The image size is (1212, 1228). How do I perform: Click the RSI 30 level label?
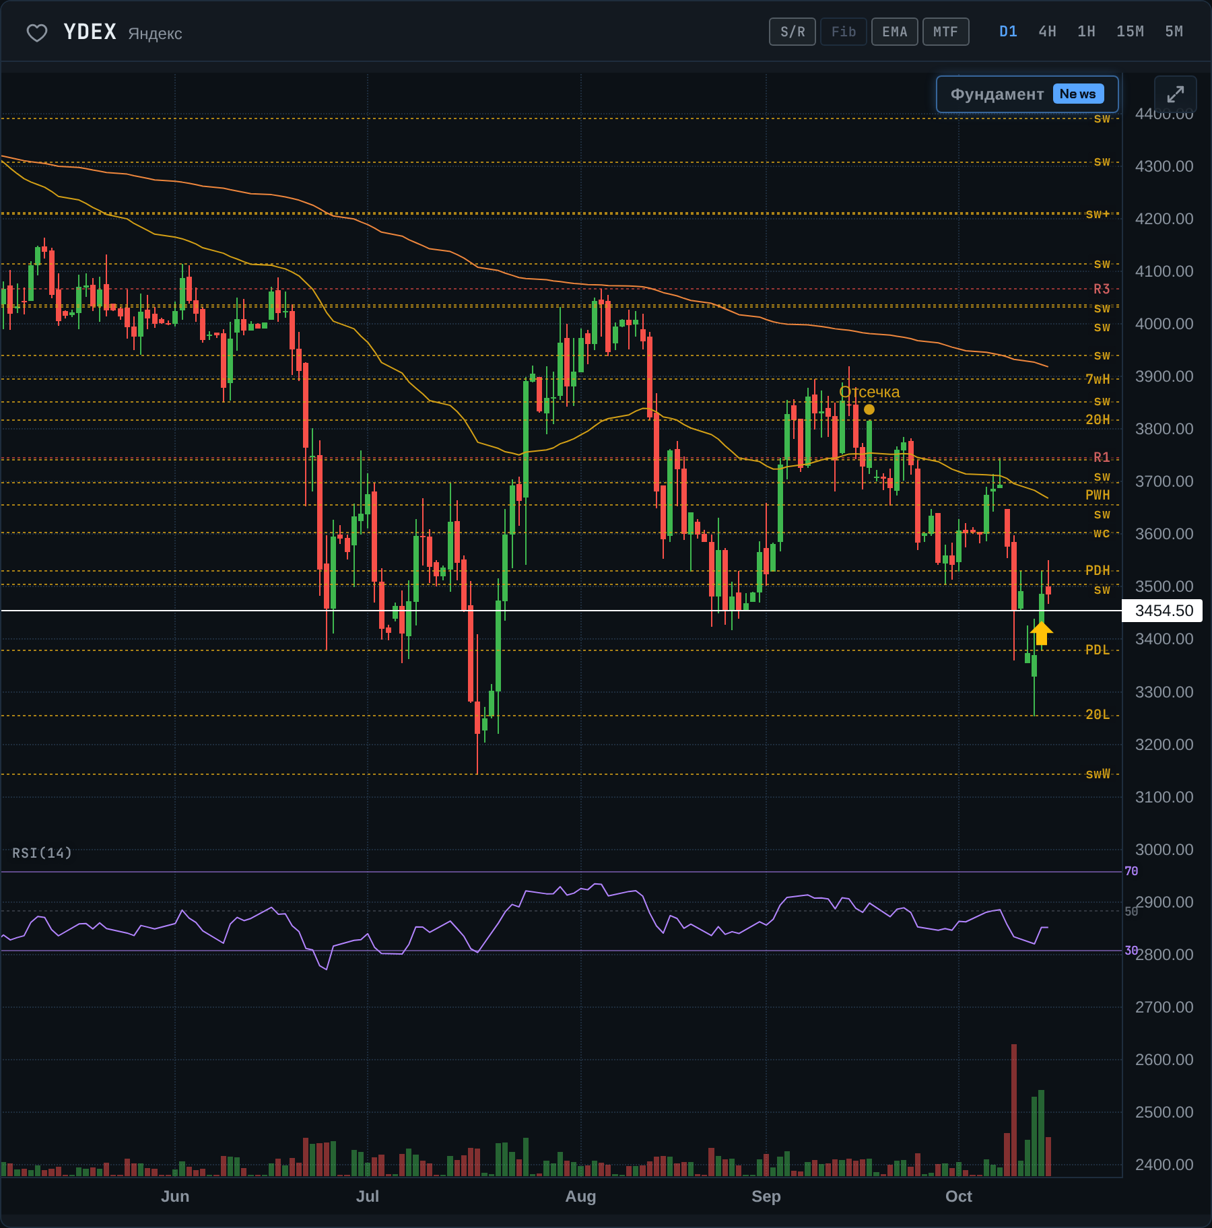(1131, 951)
